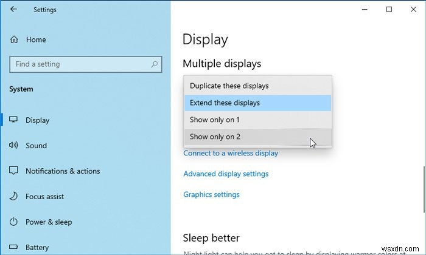Click the Display monitor icon

tap(13, 120)
